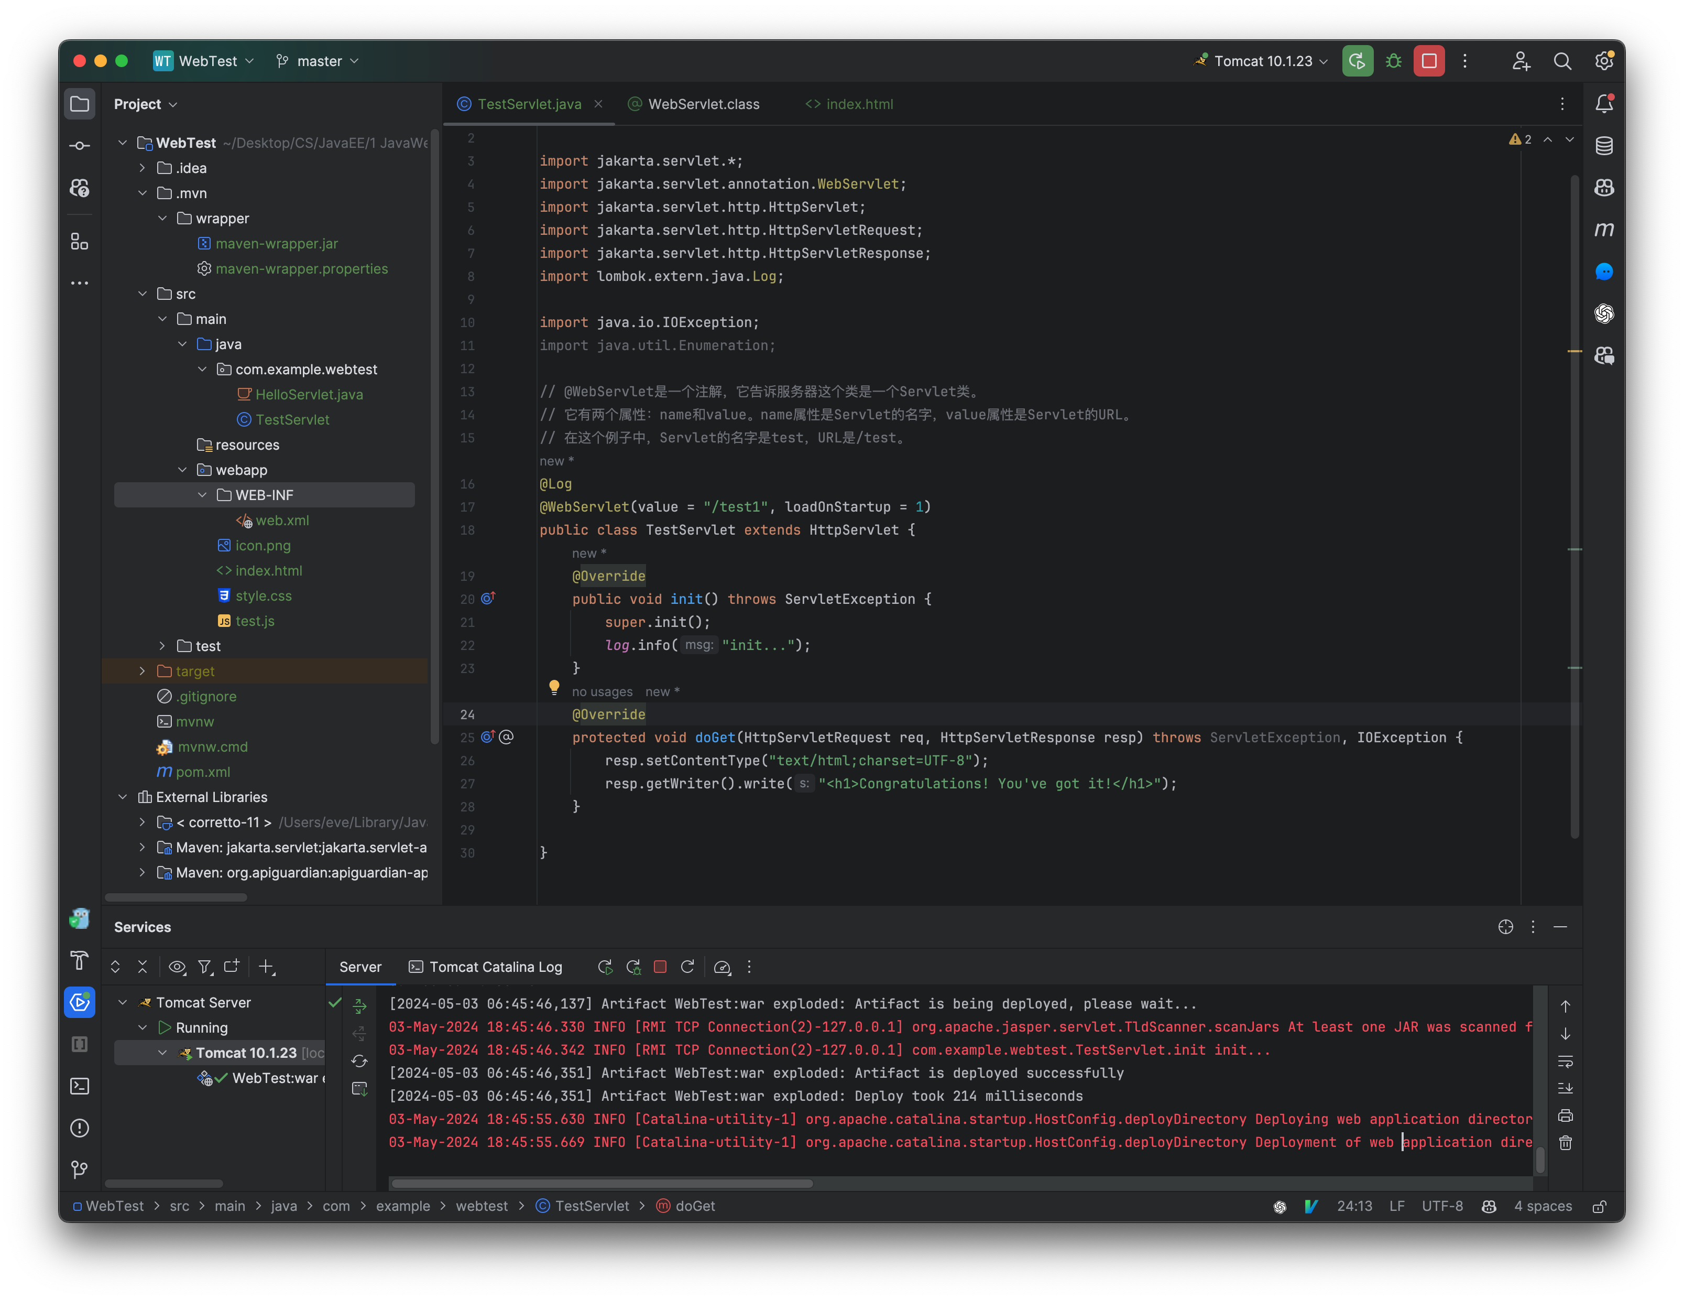Open Search Everywhere

[1563, 61]
